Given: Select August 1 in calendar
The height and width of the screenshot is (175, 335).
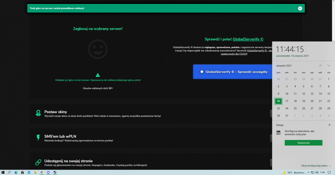Looking at the screenshot, I should click(329, 79).
